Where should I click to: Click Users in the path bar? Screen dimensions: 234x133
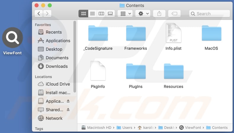click(124, 128)
